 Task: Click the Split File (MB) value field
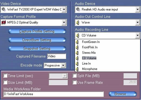(x=130, y=76)
